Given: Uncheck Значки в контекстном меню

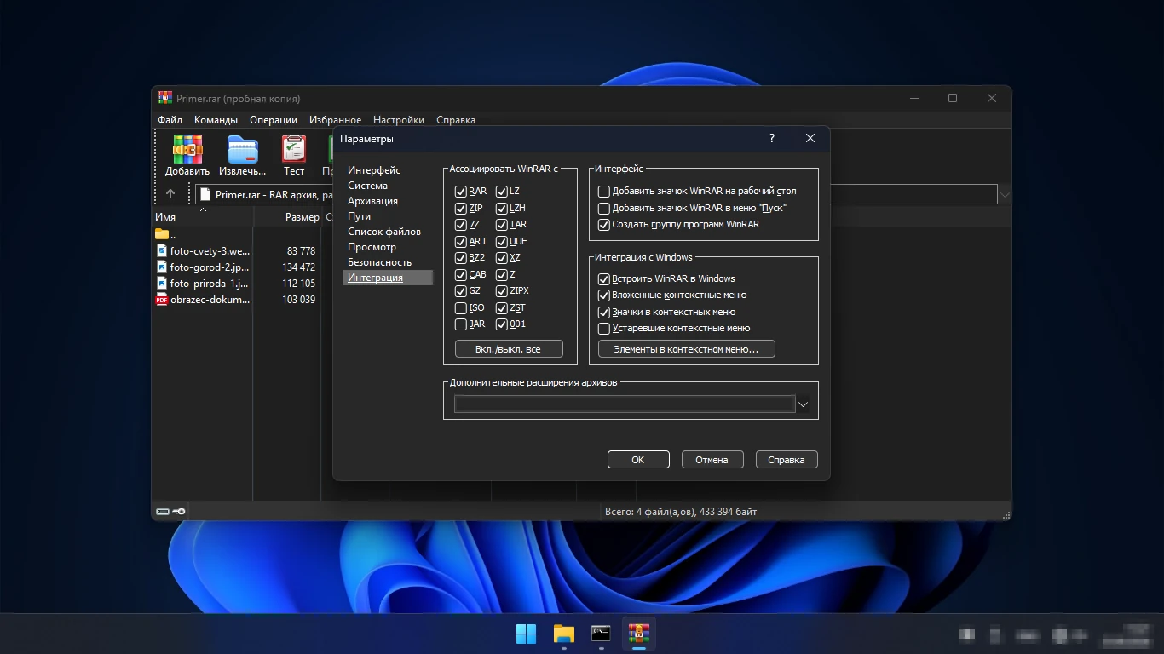Looking at the screenshot, I should [604, 312].
